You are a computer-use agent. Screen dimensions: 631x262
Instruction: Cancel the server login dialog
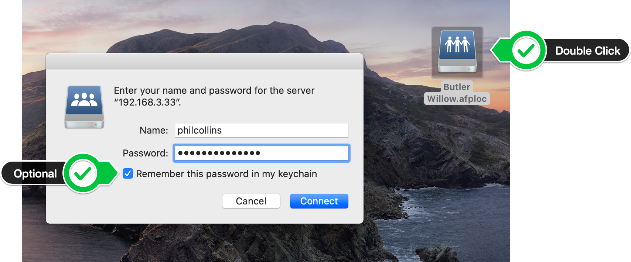click(x=251, y=201)
